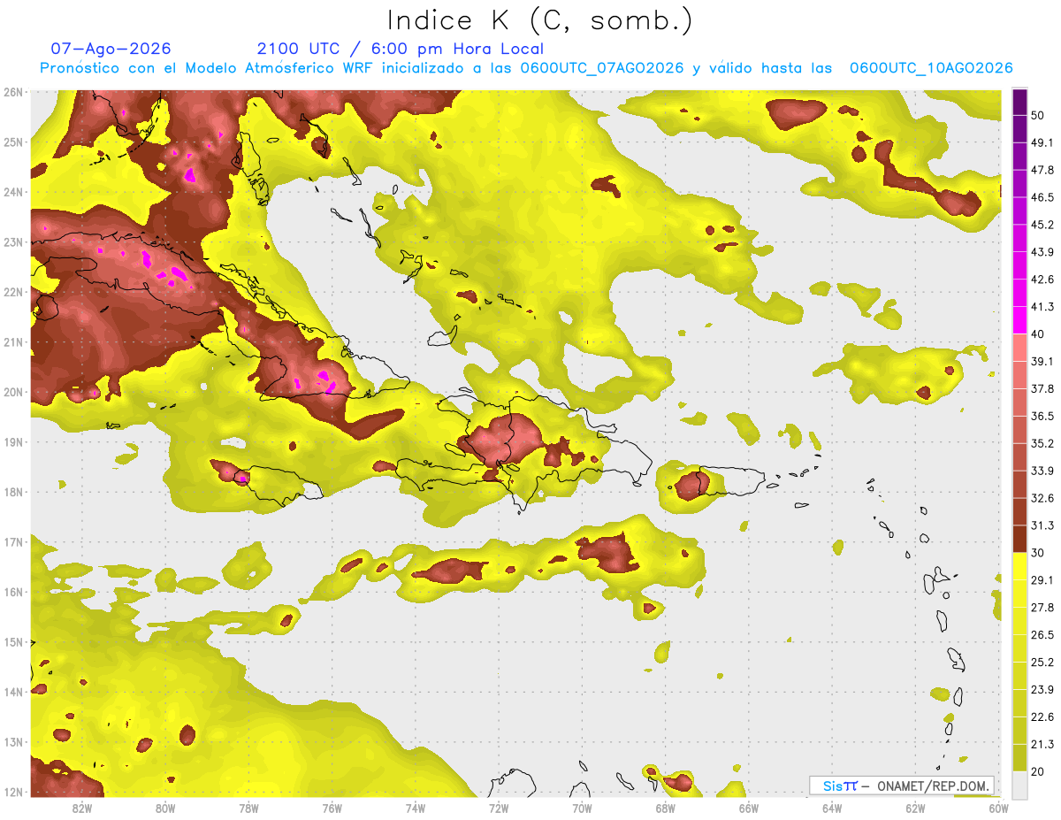Viewport: 1061px width, 820px height.
Task: Click the 'Pronostico con el Modelo Atmosferico WRF' line
Action: 526,68
